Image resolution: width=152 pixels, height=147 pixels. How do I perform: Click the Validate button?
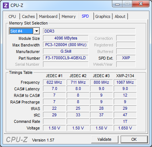tap(105, 139)
